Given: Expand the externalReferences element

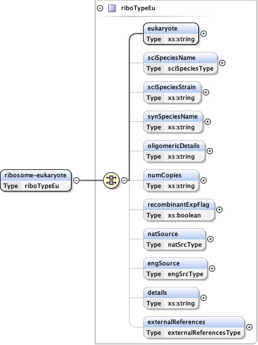Looking at the screenshot, I should (249, 327).
